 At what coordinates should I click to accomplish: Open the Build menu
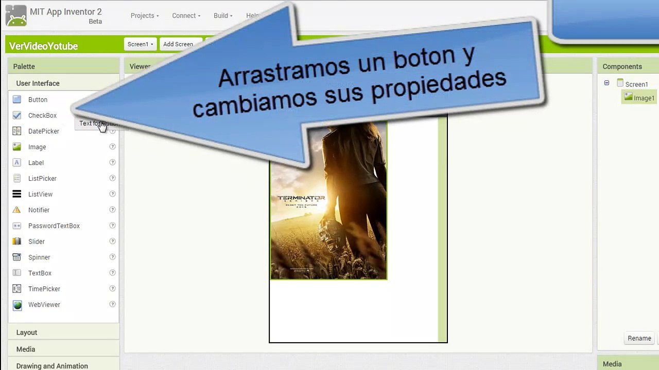pos(223,15)
